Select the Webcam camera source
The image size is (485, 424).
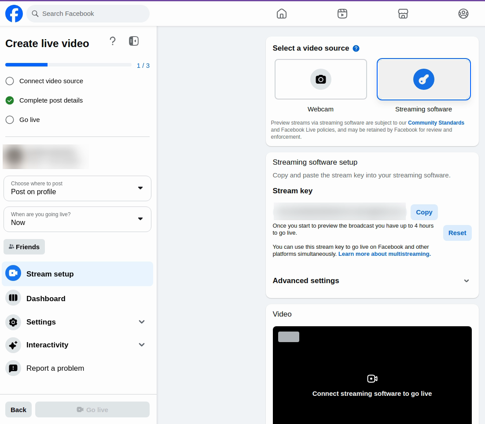tap(321, 79)
